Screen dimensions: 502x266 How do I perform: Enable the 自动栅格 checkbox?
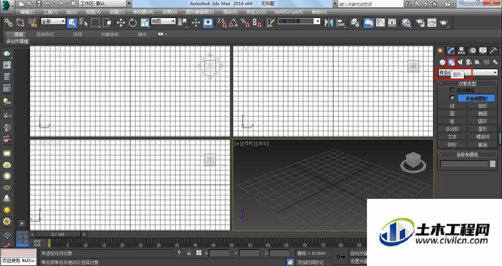452,90
